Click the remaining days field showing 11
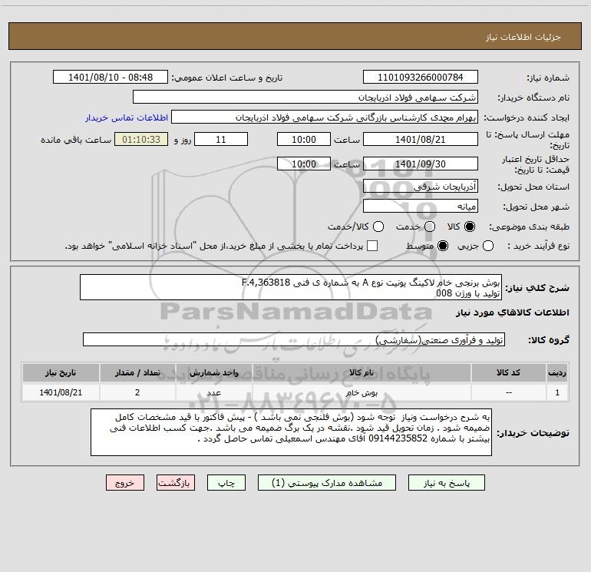The width and height of the screenshot is (591, 572). (221, 139)
